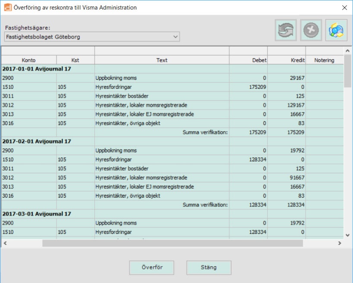This screenshot has height=283, width=353.
Task: Click the Notering column header
Action: [x=325, y=60]
